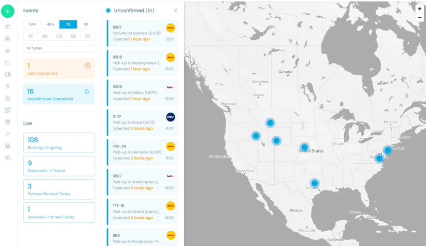The width and height of the screenshot is (426, 246).
Task: Open B307 Pick-up in Washington event
Action: pyautogui.click(x=143, y=182)
